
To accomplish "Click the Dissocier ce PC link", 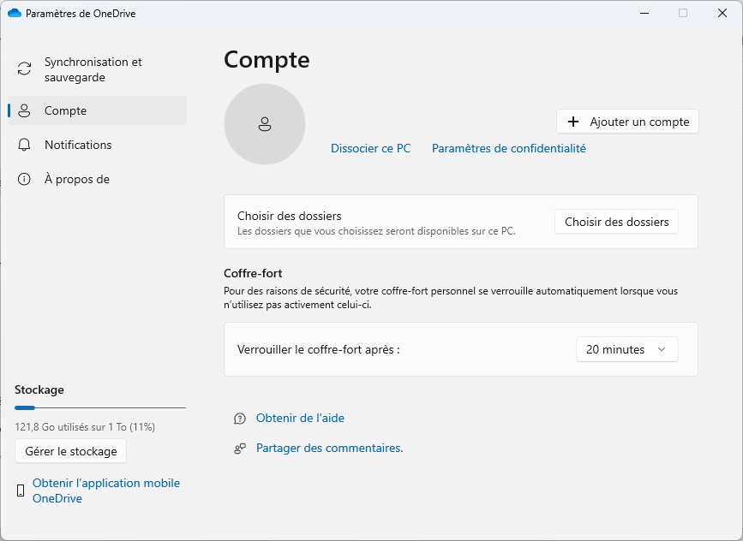I will click(370, 149).
